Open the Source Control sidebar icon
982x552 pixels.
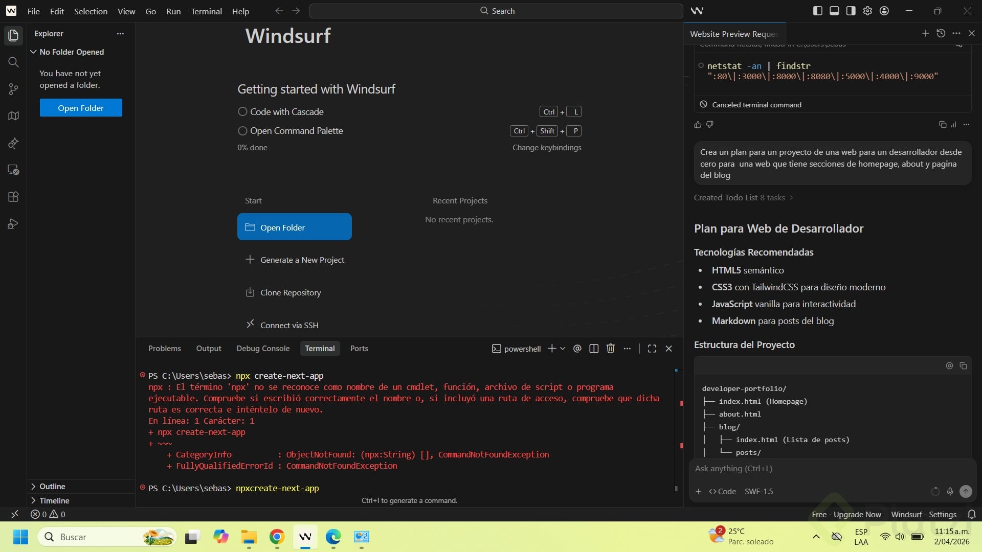tap(13, 89)
